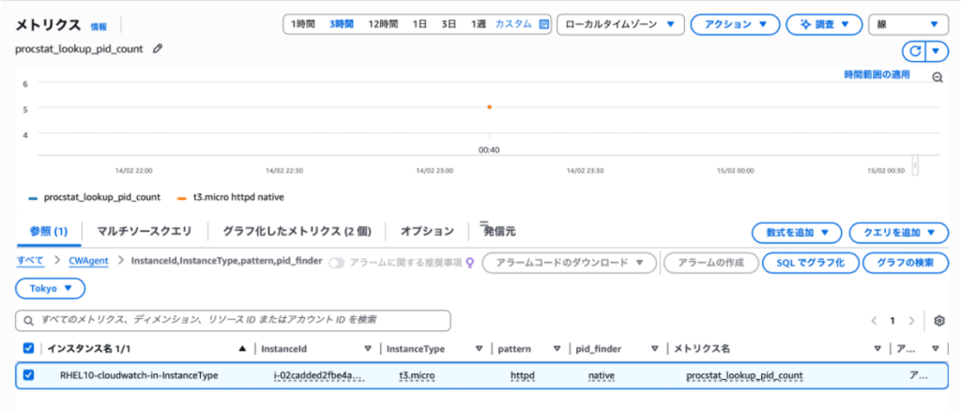
Task: Edit the graph title with pencil icon
Action: click(158, 49)
